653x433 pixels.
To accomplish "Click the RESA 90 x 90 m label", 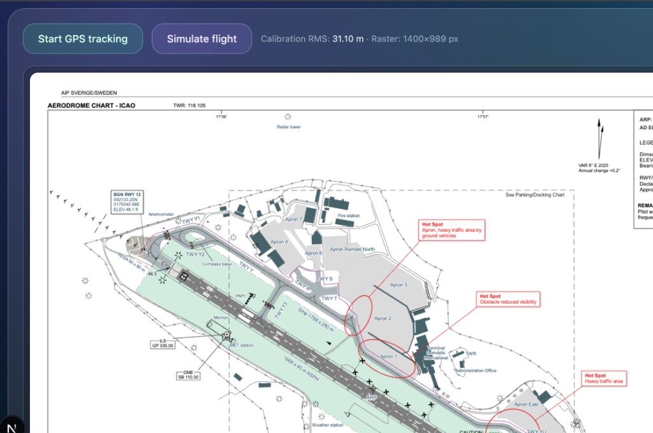I will click(x=131, y=262).
